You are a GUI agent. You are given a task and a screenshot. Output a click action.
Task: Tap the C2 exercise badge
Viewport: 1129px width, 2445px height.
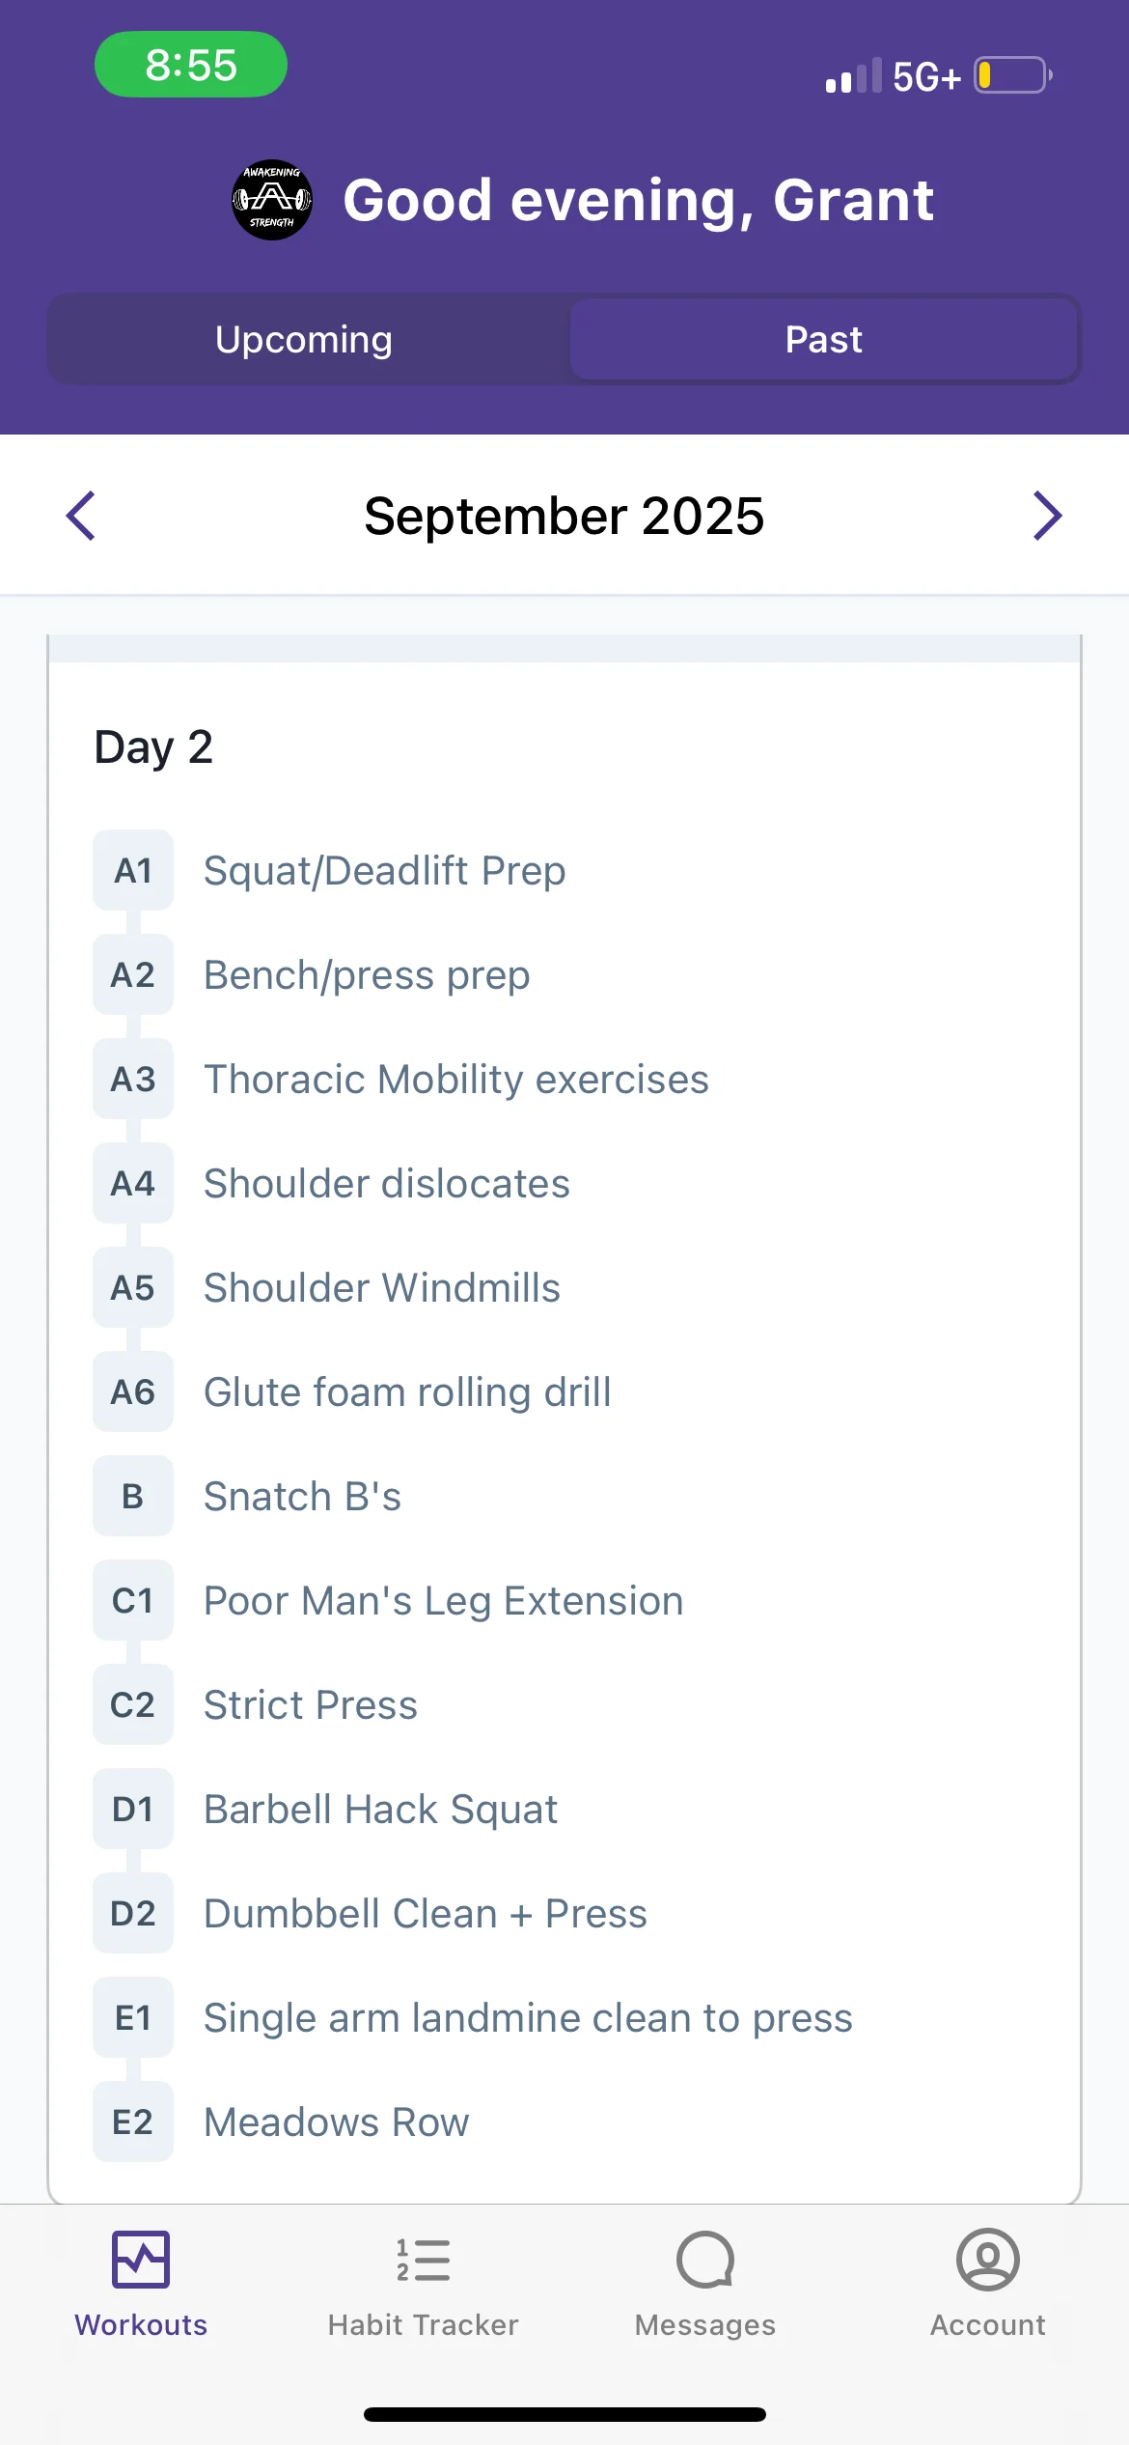click(x=133, y=1704)
